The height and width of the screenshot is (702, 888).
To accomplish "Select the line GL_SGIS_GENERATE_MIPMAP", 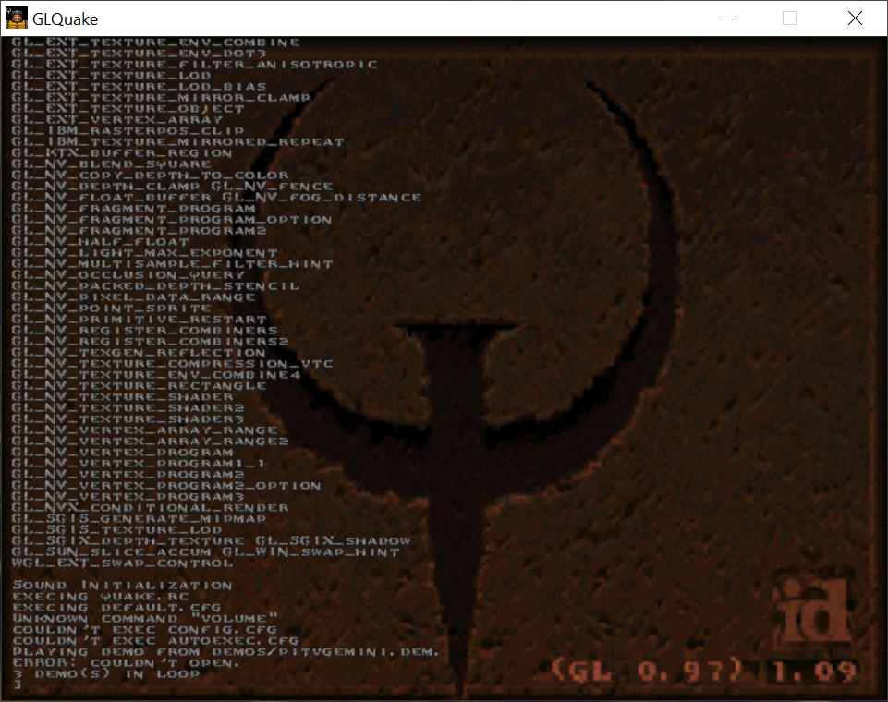I will coord(139,519).
